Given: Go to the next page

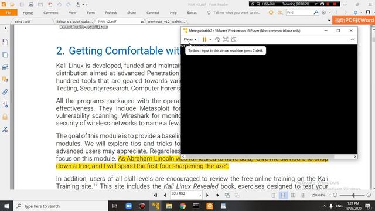Looking at the screenshot, I should [207, 195].
